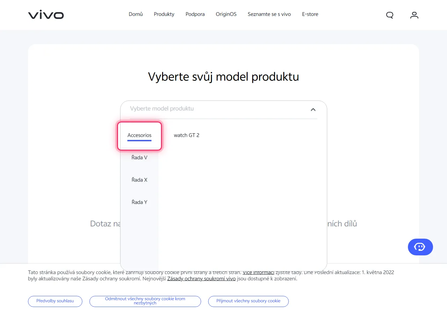Click the Vyberte model produktu field
The image size is (447, 314).
[x=223, y=109]
